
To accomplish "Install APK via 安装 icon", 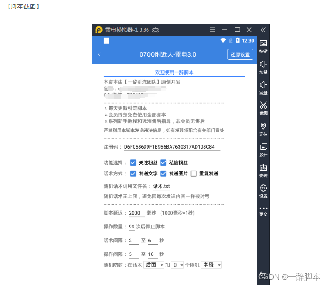I will coord(263,171).
